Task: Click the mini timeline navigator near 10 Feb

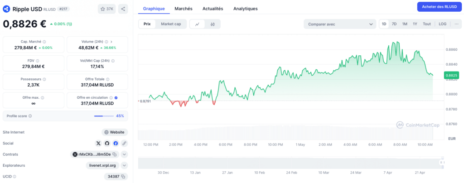Action: (260, 163)
